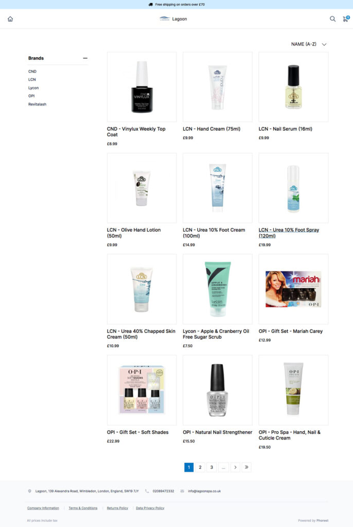Open the Returns Policy link
Screen dimensions: 353x527
point(117,508)
